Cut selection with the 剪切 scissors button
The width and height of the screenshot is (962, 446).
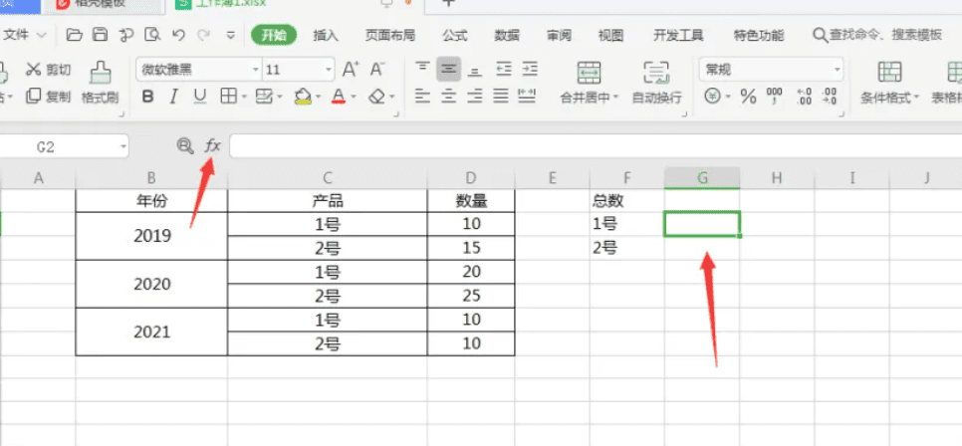click(49, 70)
